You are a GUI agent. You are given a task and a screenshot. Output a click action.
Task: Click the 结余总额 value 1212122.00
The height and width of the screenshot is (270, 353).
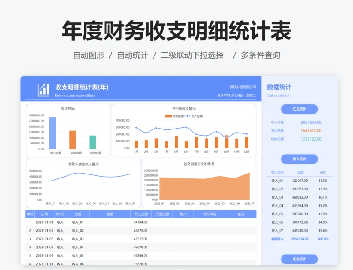point(311,139)
